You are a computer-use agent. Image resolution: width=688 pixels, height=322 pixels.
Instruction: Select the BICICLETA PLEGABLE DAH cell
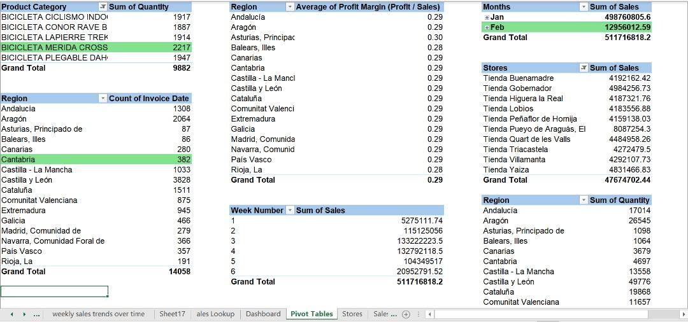[x=54, y=58]
